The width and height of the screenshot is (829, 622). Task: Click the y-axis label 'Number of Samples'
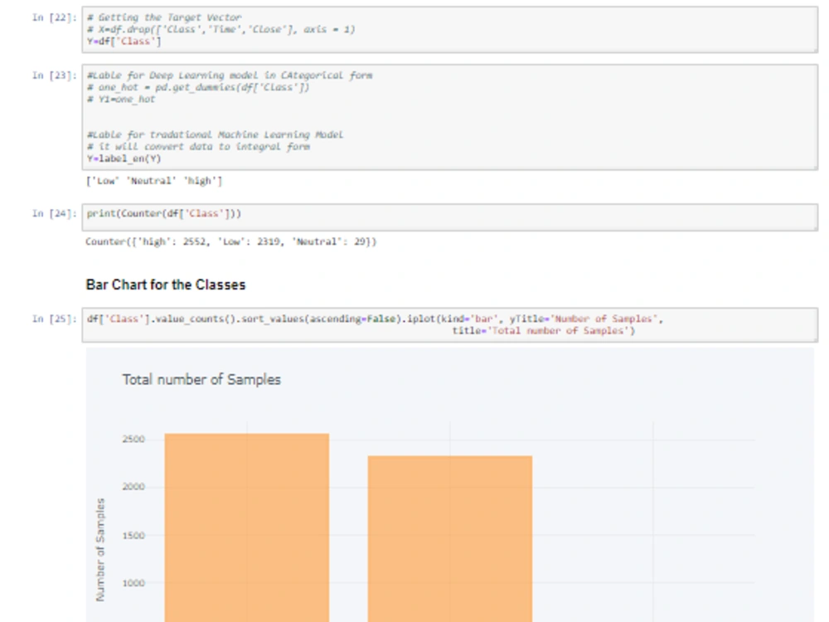point(100,550)
